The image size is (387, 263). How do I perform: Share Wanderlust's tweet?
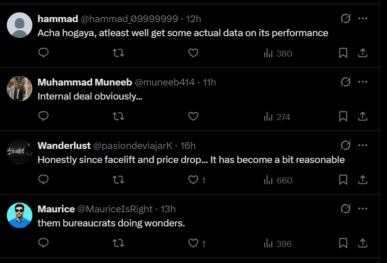click(x=362, y=180)
